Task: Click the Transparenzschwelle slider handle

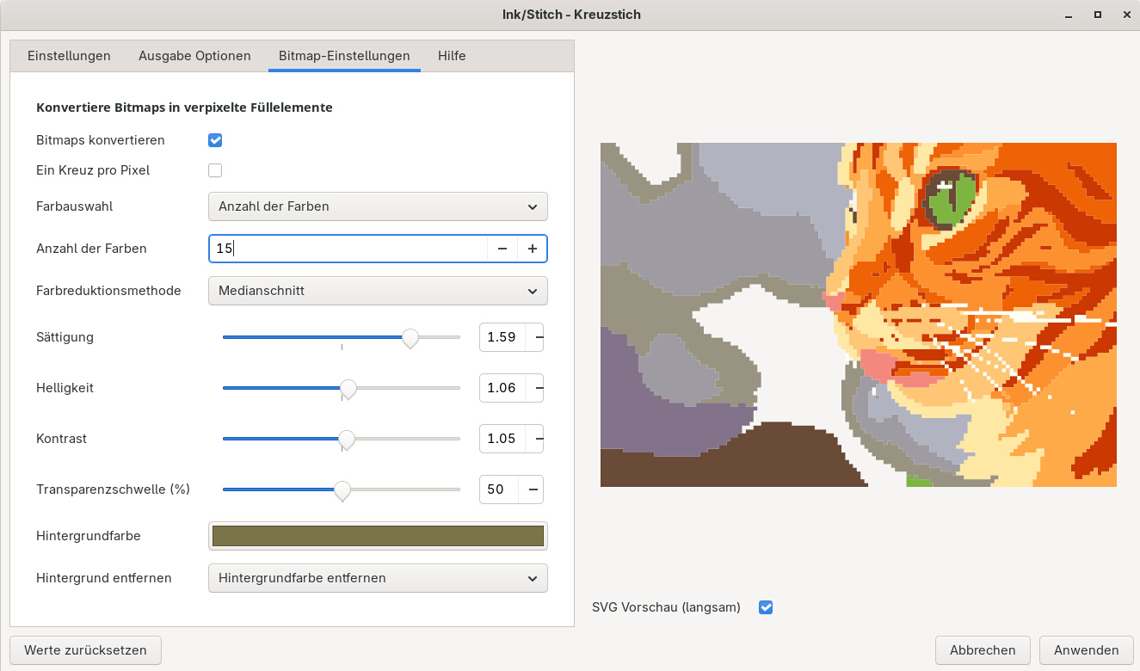Action: pos(342,490)
